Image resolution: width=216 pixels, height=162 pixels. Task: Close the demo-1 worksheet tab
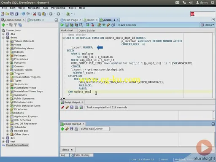[118, 20]
